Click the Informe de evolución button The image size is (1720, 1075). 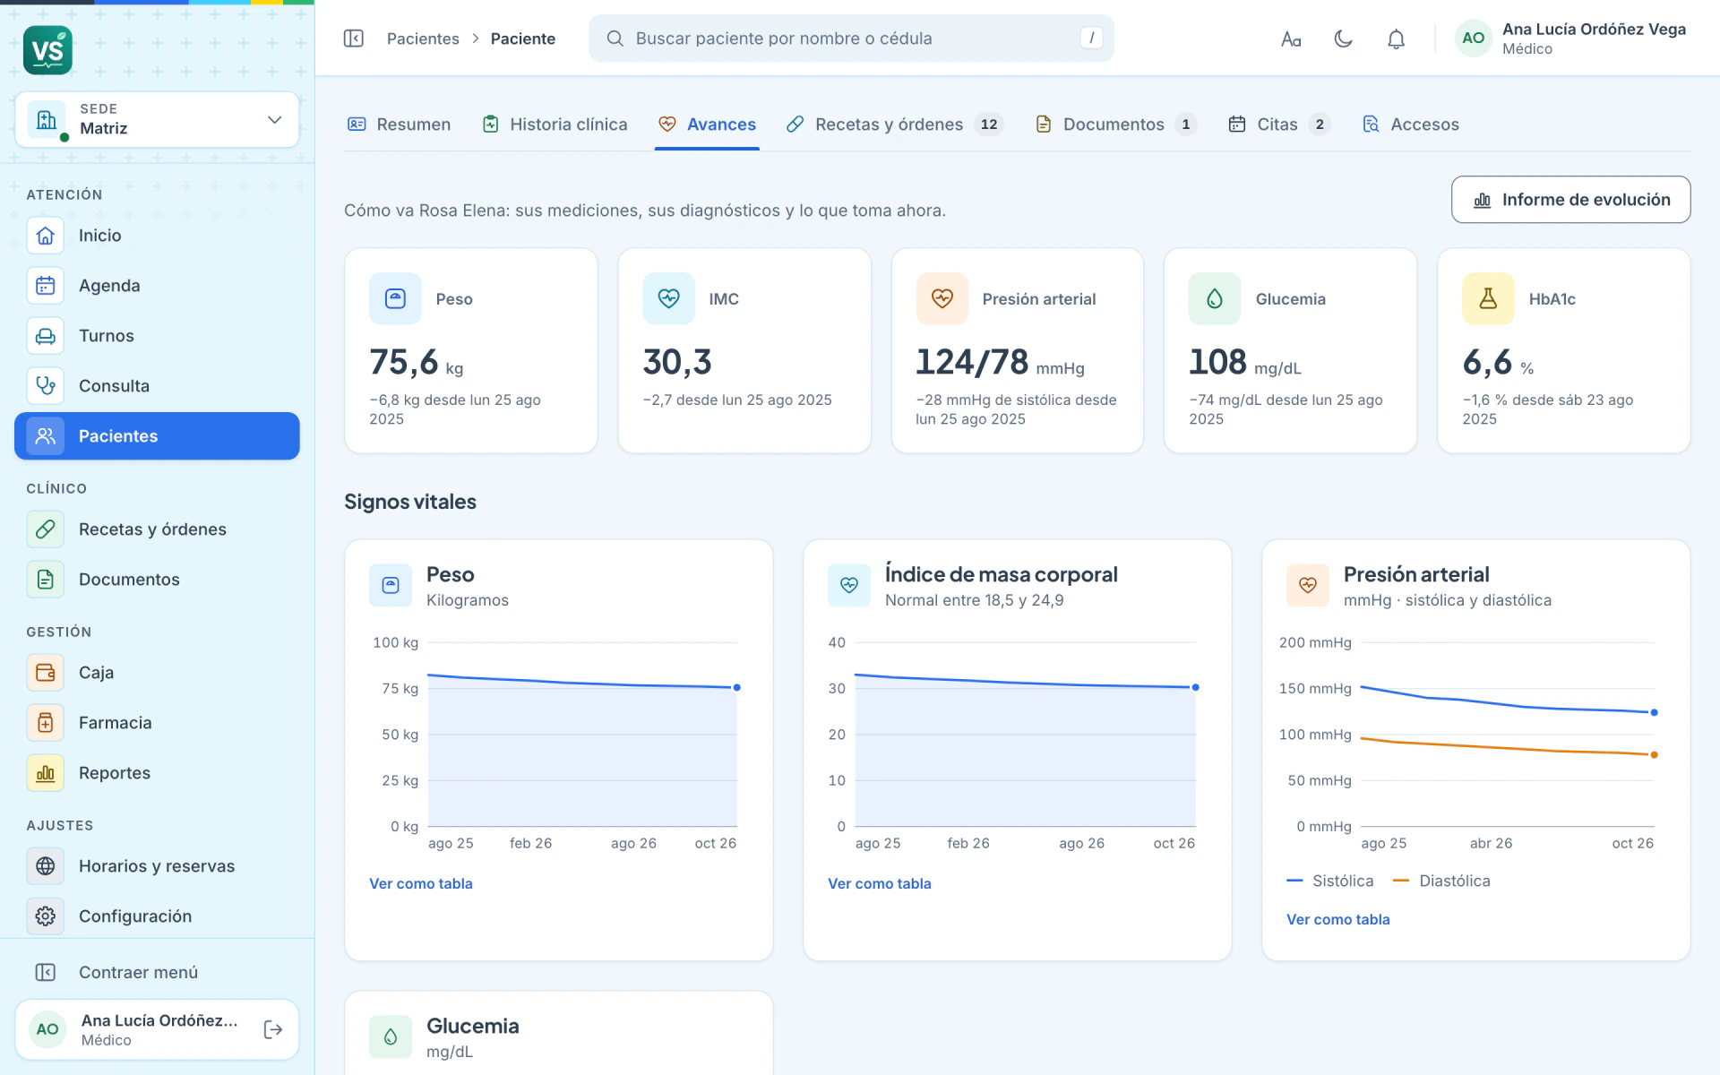(x=1571, y=200)
